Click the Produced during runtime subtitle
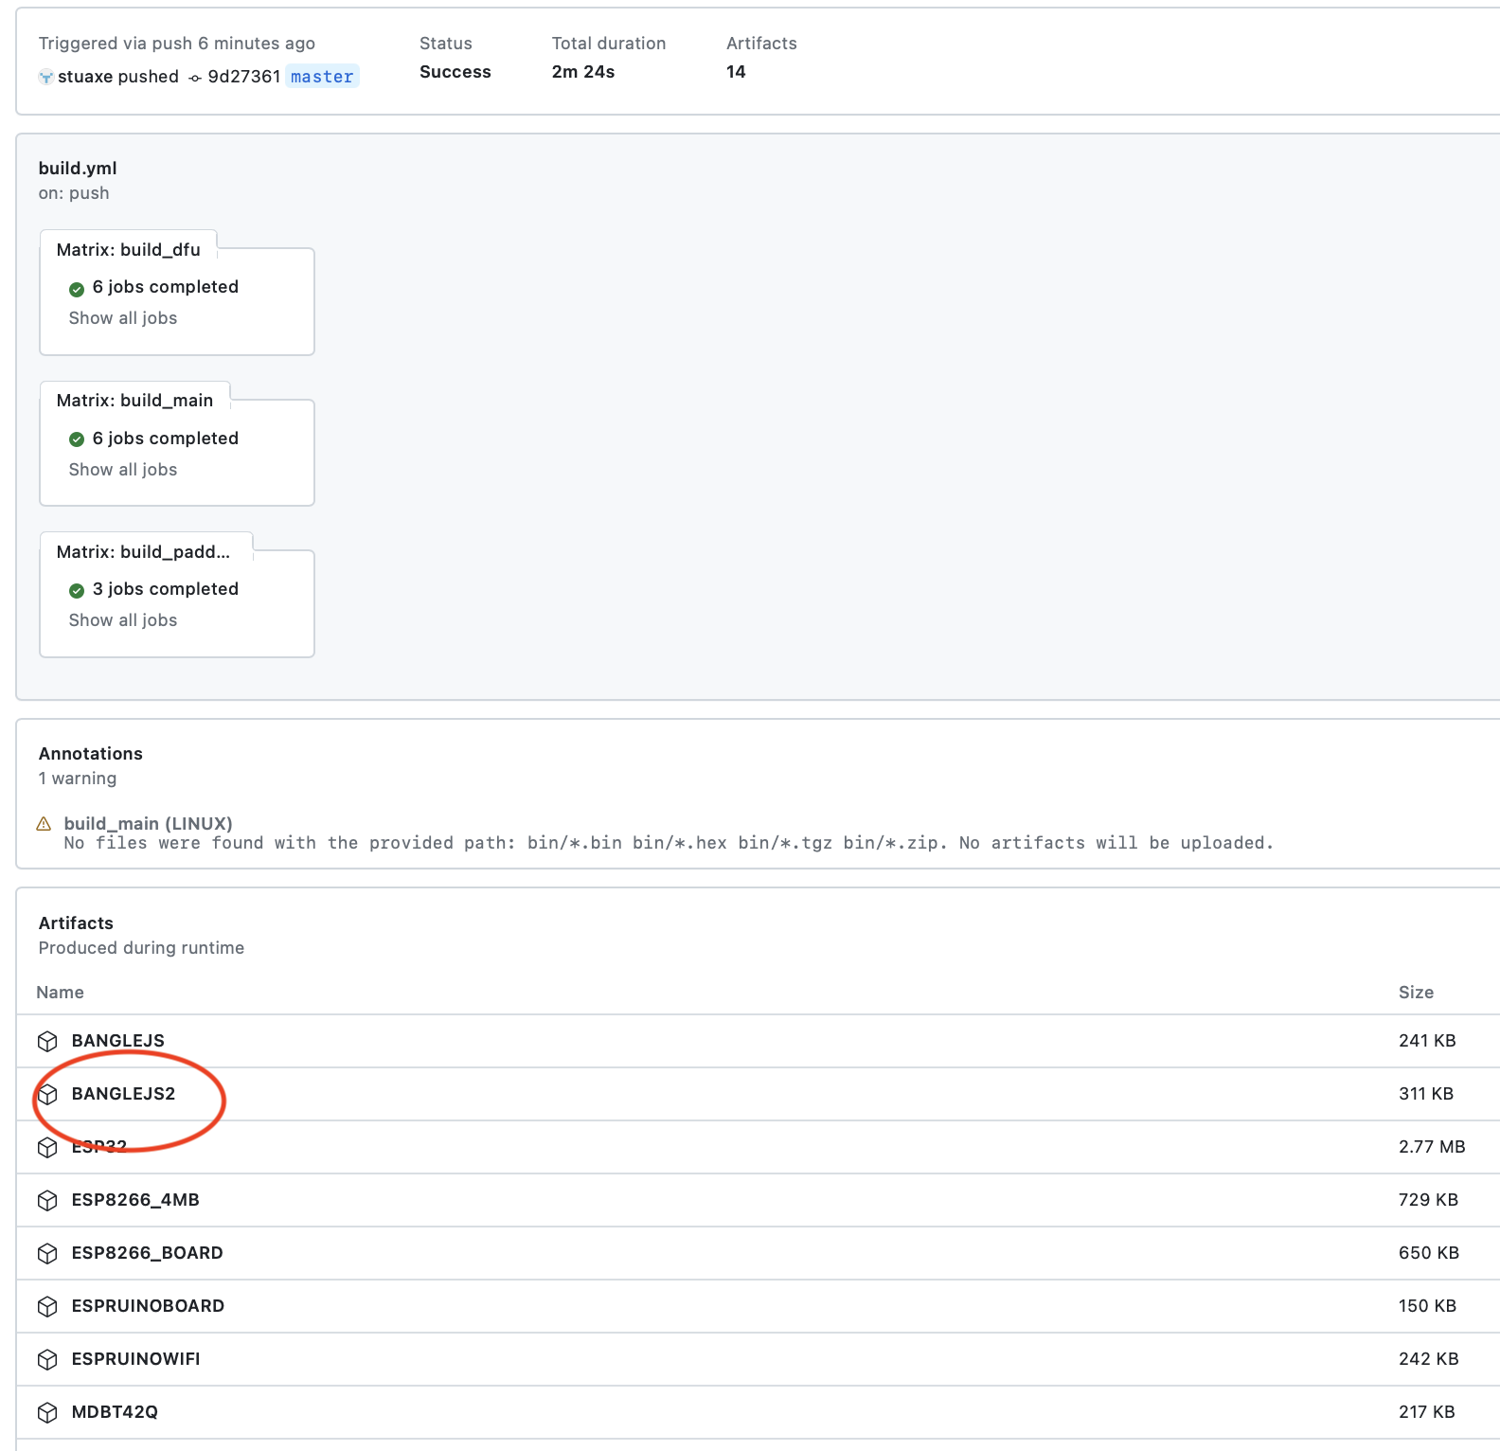Image resolution: width=1500 pixels, height=1451 pixels. click(x=141, y=948)
